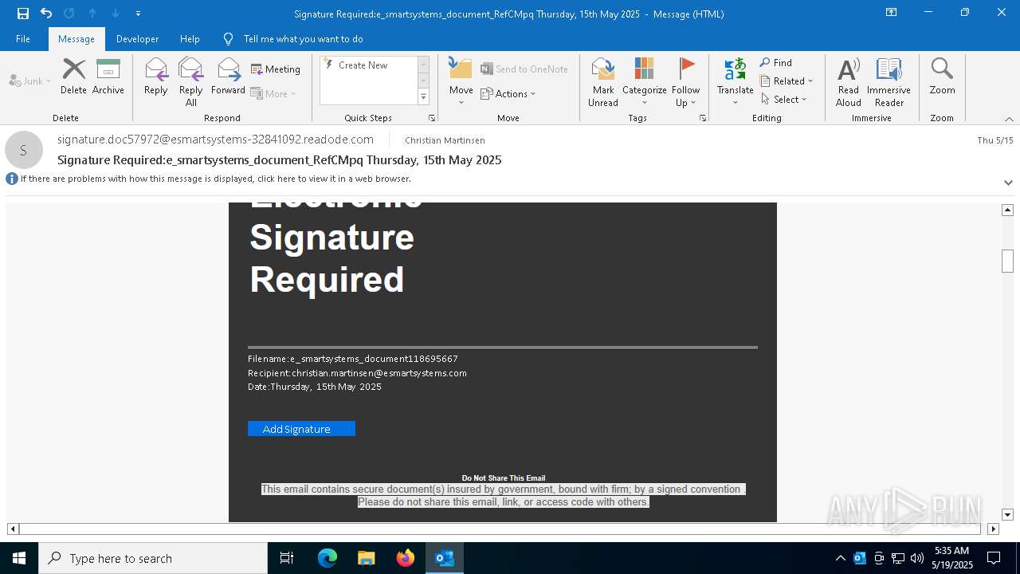Collapse the ribbon with the chevron
Viewport: 1020px width, 574px height.
pyautogui.click(x=1009, y=119)
